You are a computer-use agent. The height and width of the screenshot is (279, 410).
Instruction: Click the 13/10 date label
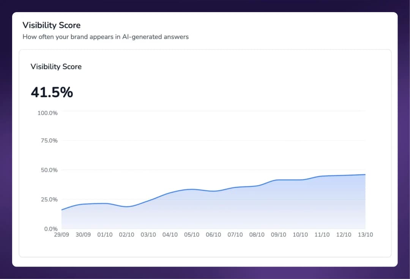tap(365, 235)
